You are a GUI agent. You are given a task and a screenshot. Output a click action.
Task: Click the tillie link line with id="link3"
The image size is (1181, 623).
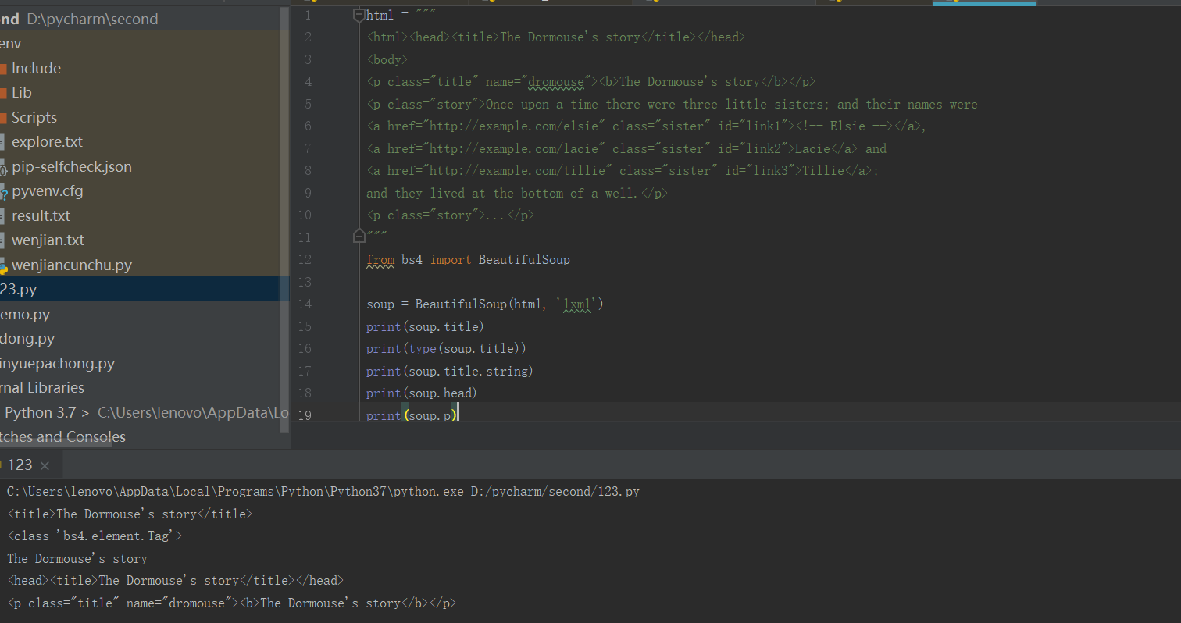(x=623, y=171)
